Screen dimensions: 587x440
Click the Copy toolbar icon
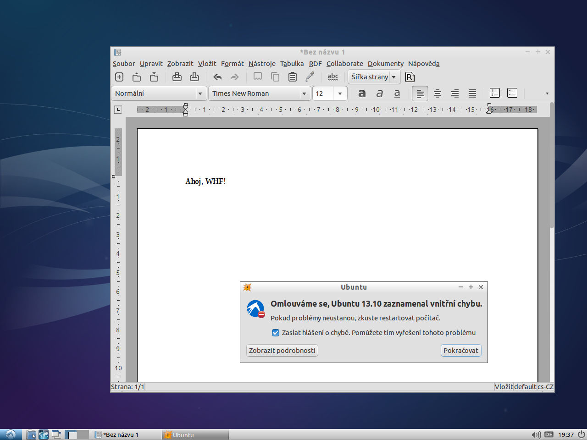pos(275,77)
